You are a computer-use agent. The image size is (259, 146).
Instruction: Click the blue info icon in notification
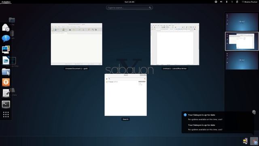click(x=185, y=115)
